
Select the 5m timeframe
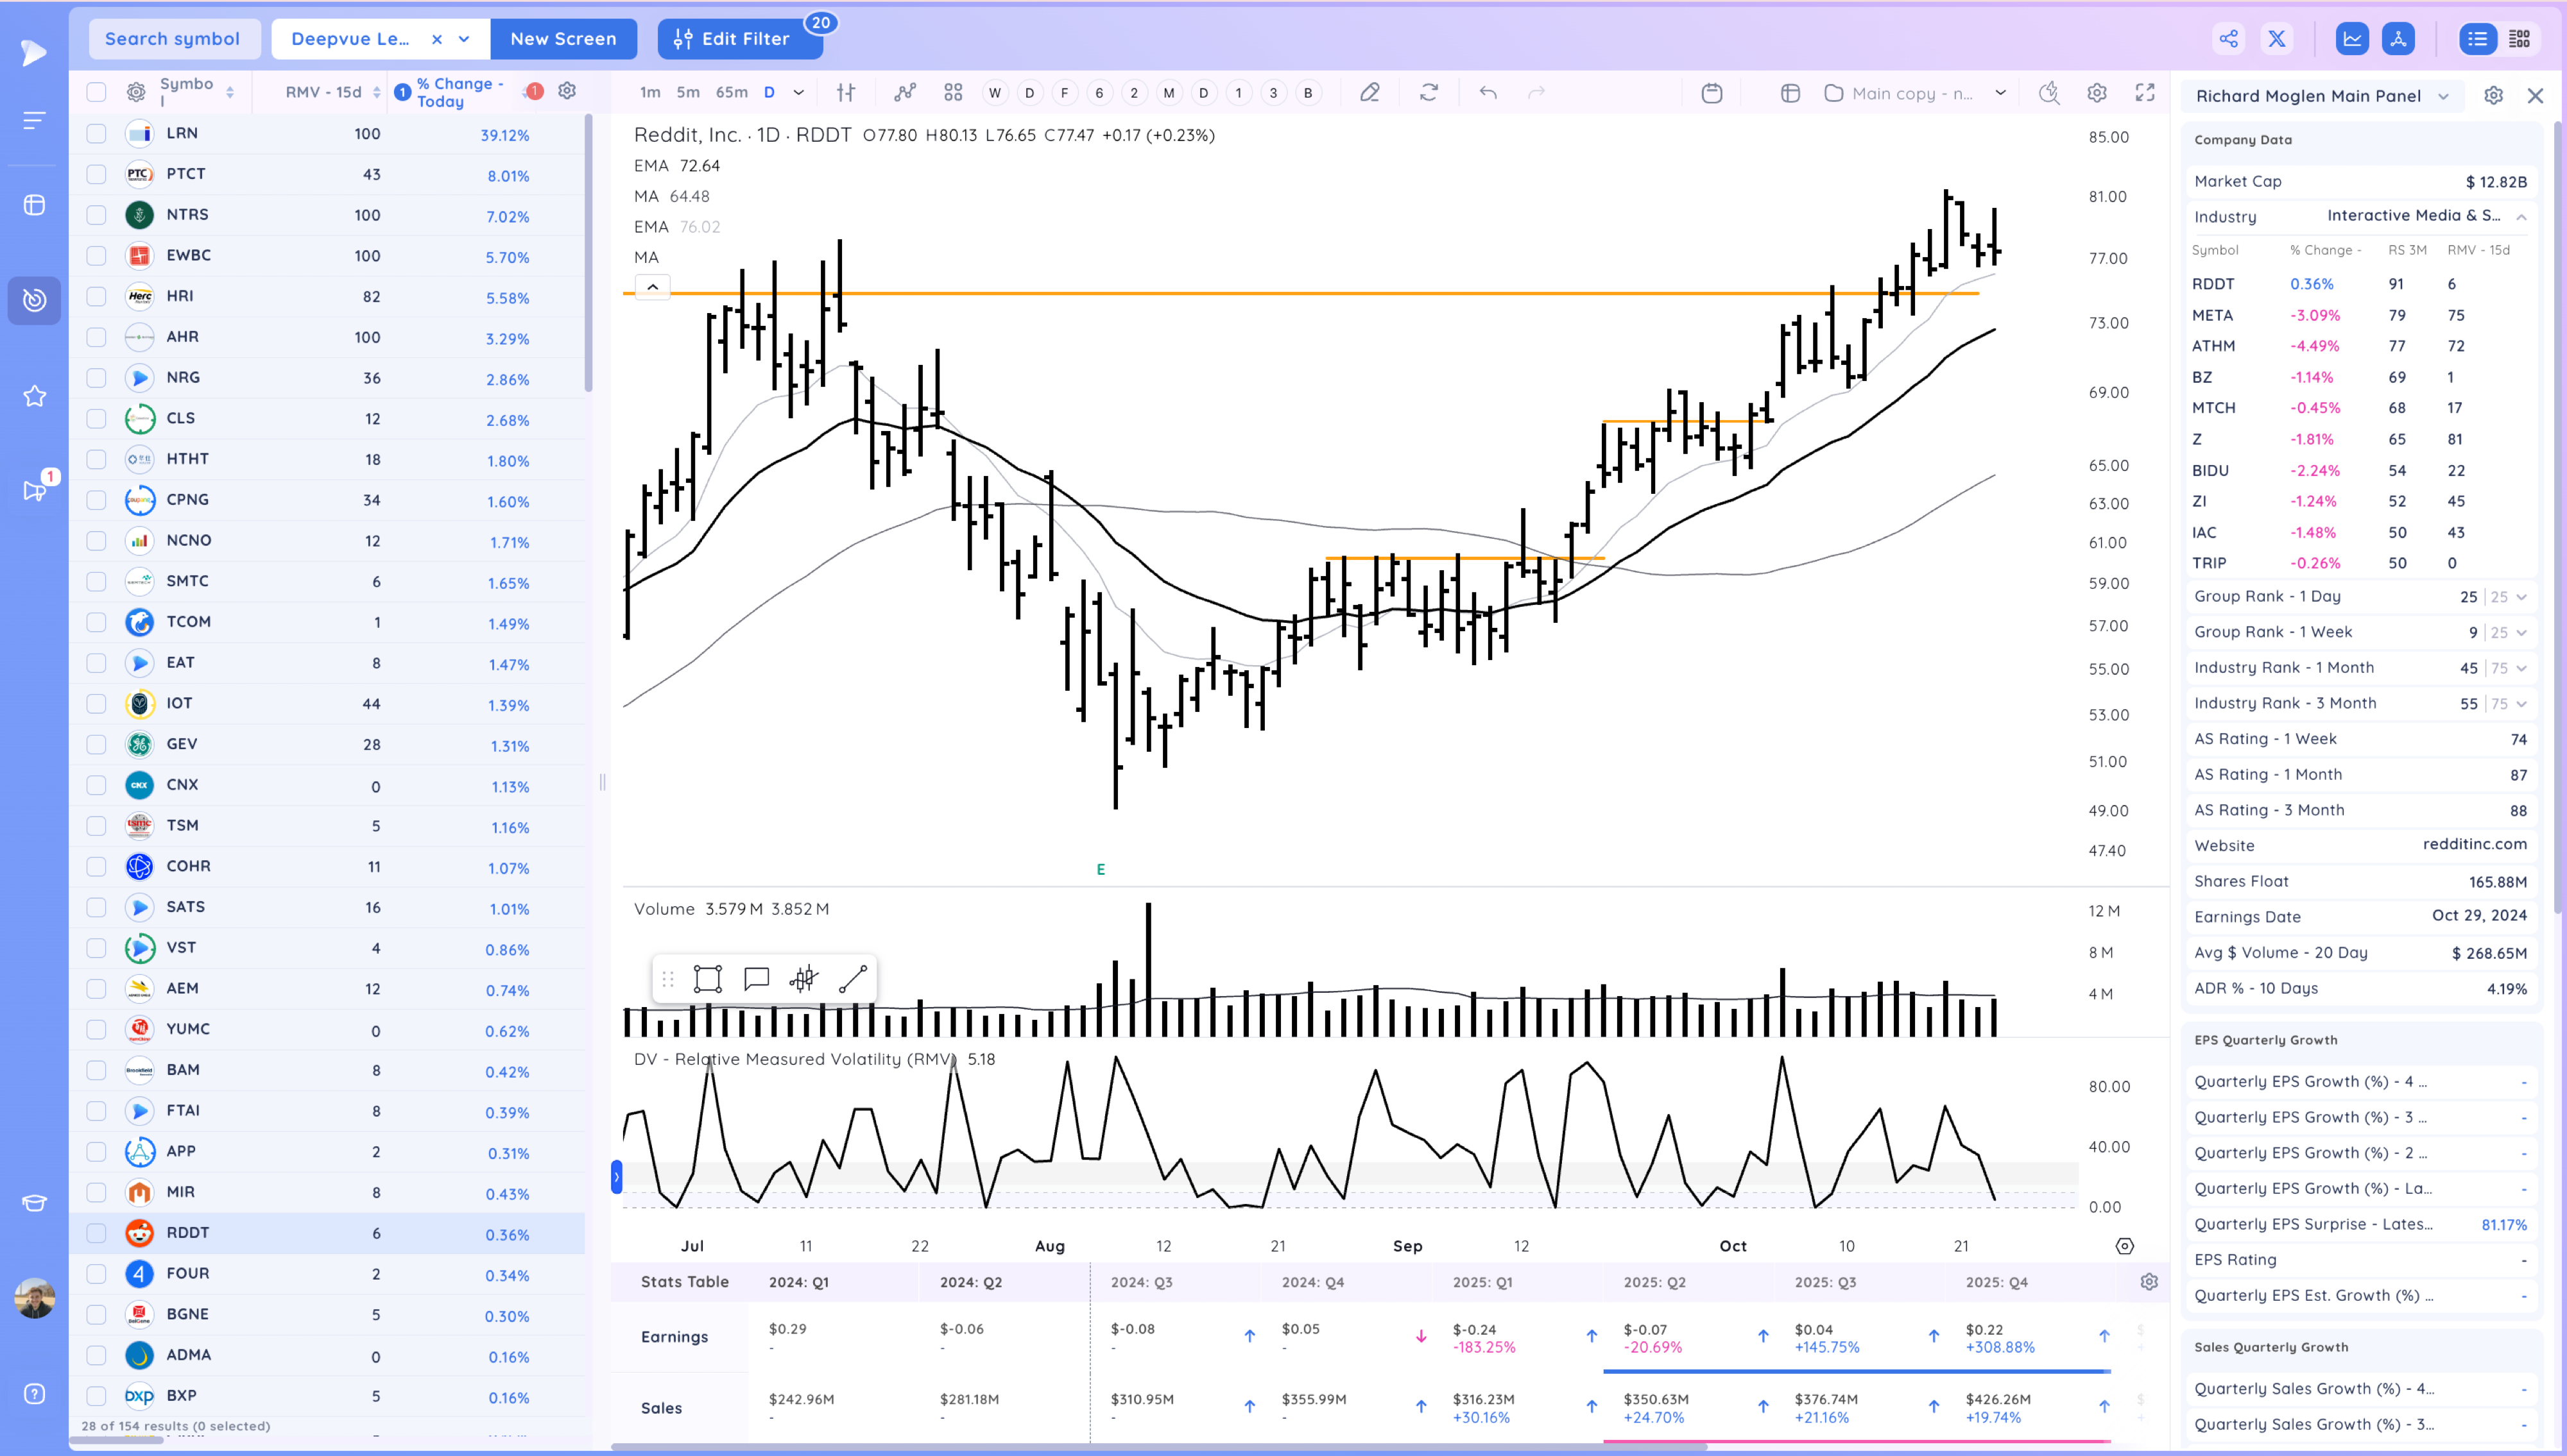pyautogui.click(x=687, y=92)
